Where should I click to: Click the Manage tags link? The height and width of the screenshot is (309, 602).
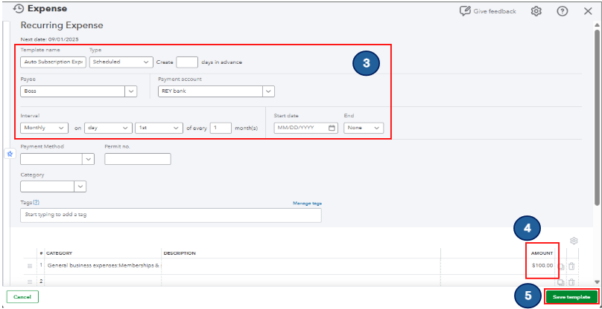(x=307, y=203)
